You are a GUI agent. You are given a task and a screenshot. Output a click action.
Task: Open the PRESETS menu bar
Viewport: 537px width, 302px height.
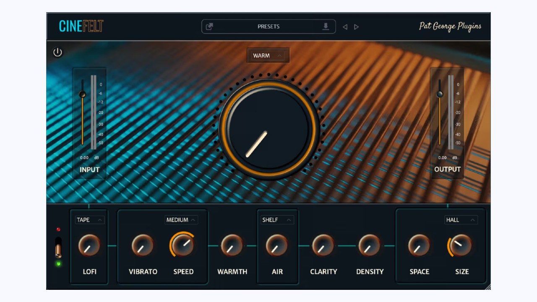click(x=268, y=26)
